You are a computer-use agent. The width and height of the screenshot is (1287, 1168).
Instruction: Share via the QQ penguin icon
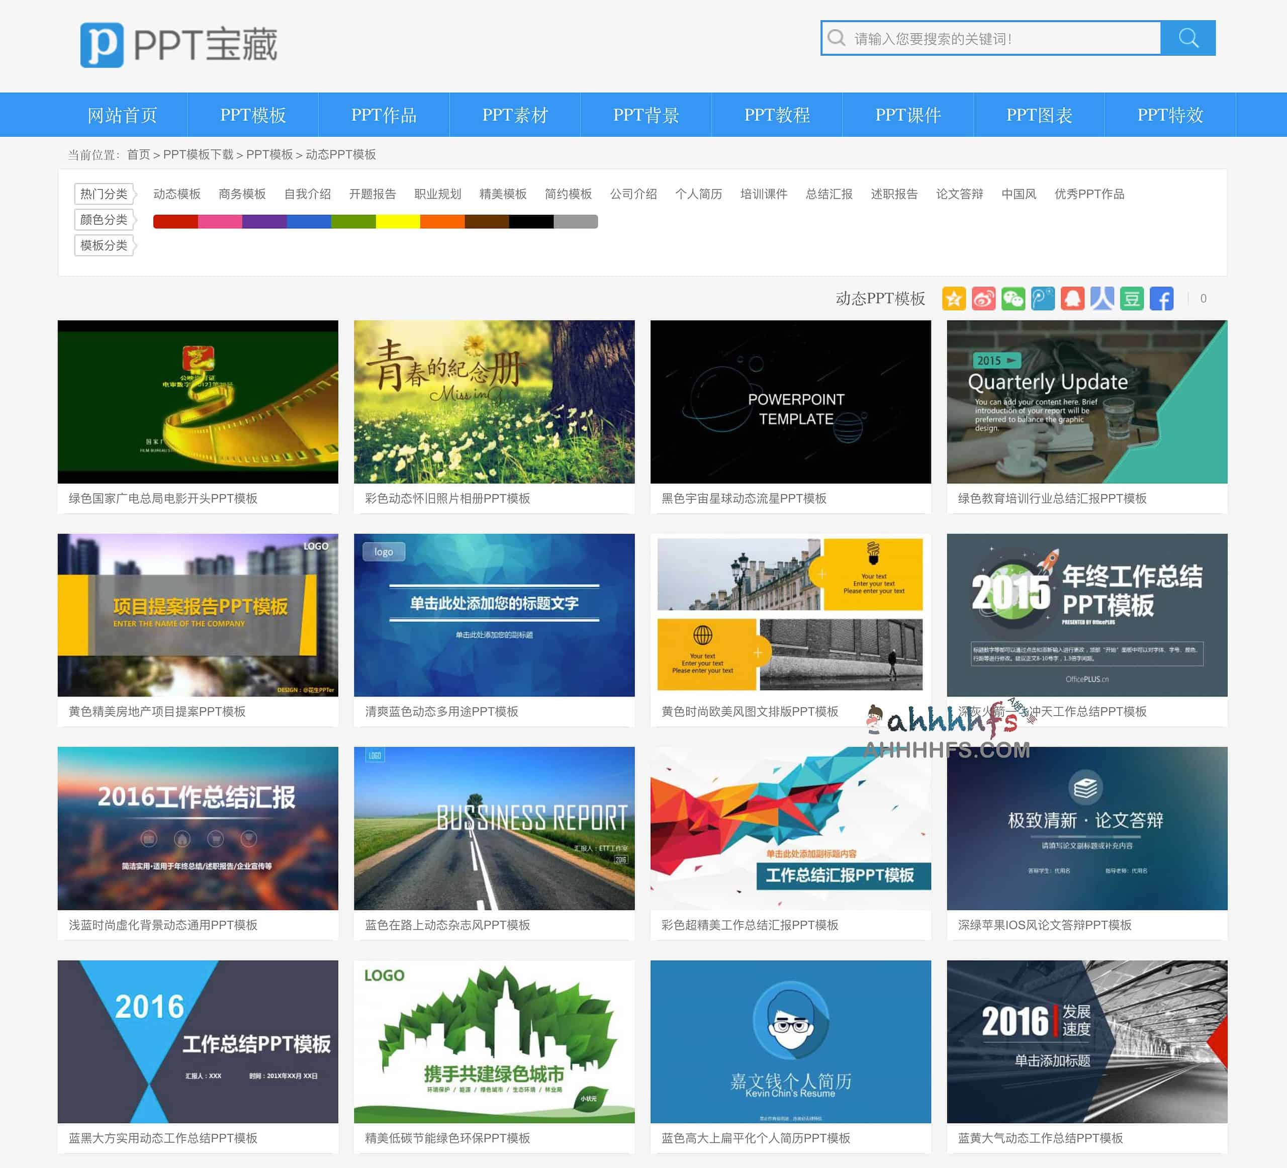pyautogui.click(x=1072, y=298)
